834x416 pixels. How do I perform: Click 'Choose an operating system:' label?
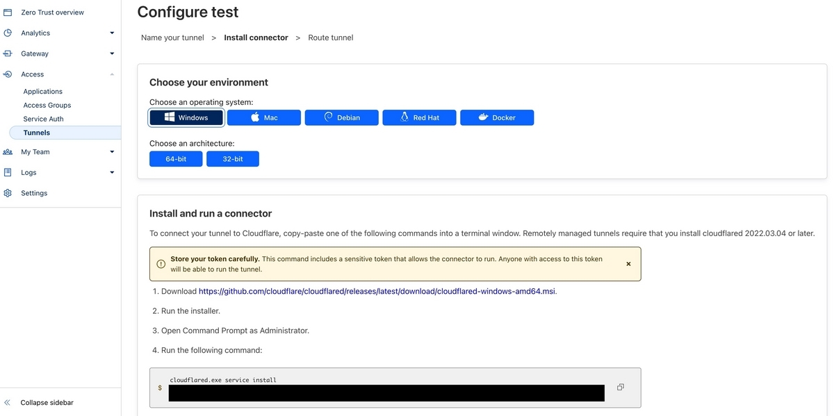point(202,102)
